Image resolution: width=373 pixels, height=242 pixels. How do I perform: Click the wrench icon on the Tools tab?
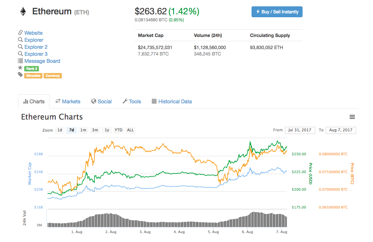[125, 101]
